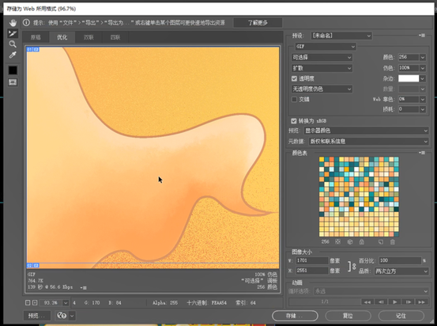Toggle 转换为 sRGB checkbox
The width and height of the screenshot is (437, 326).
[x=293, y=121]
